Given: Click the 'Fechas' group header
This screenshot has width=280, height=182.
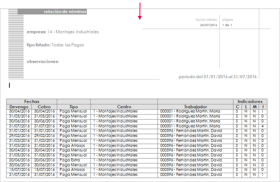Looking at the screenshot, I should [32, 101].
